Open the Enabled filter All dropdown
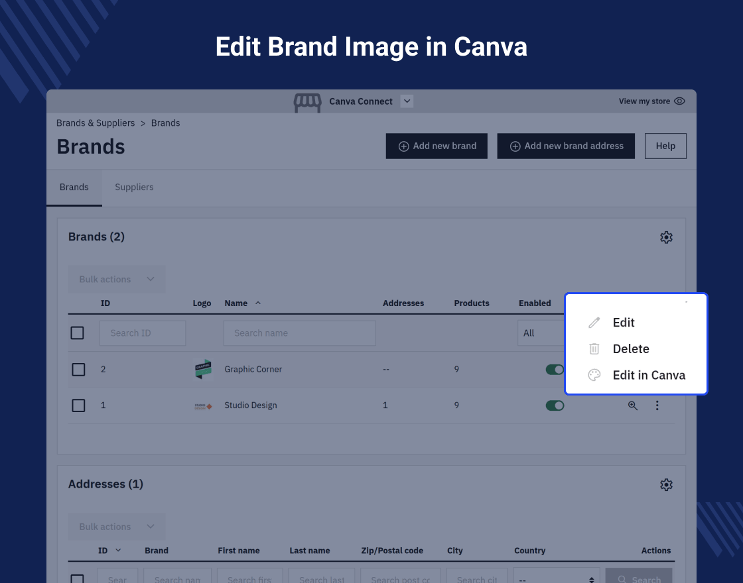This screenshot has height=583, width=743. (x=541, y=333)
